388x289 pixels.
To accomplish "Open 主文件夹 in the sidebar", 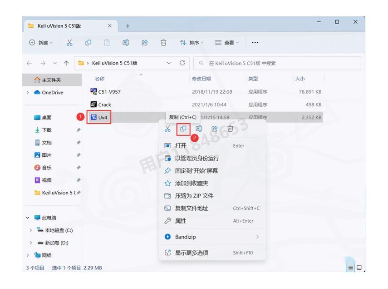I will click(x=52, y=80).
